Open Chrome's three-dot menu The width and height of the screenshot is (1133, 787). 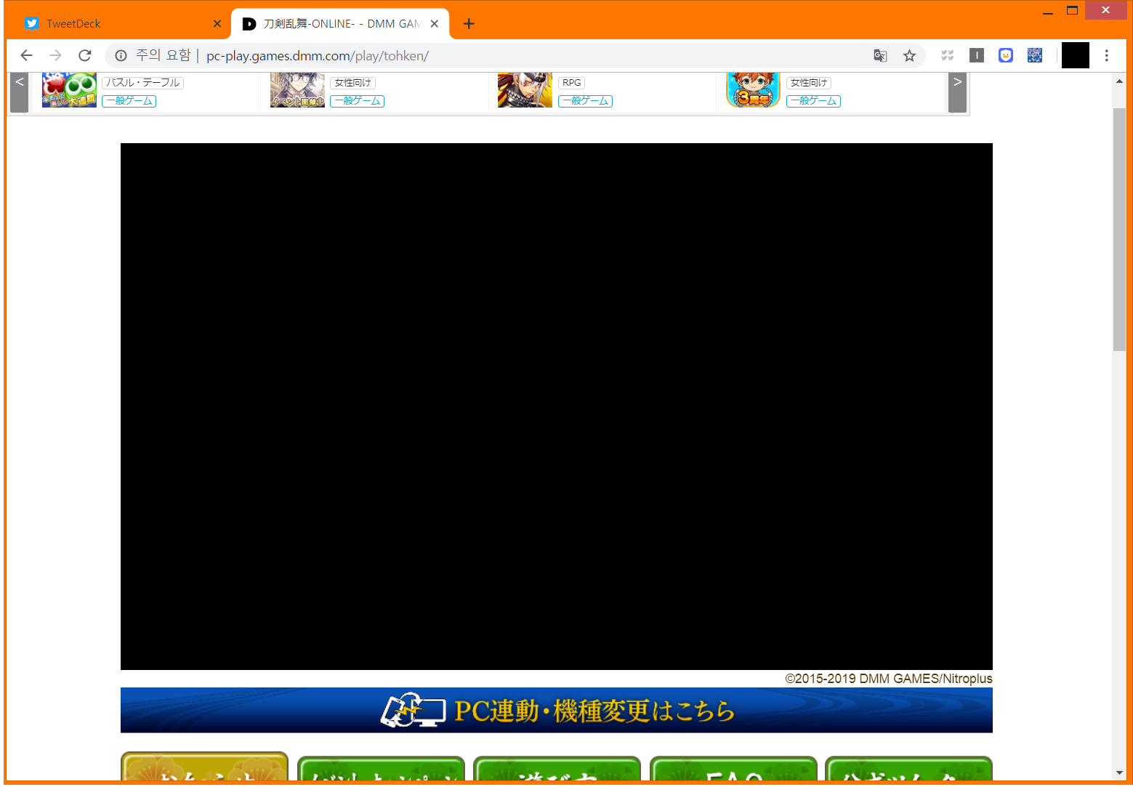pos(1107,55)
